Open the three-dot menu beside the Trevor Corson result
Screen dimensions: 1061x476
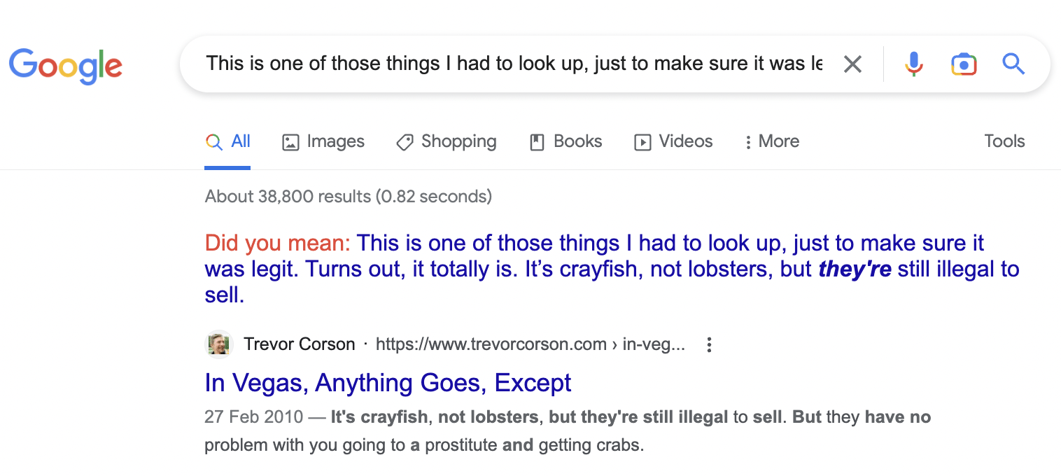point(709,344)
